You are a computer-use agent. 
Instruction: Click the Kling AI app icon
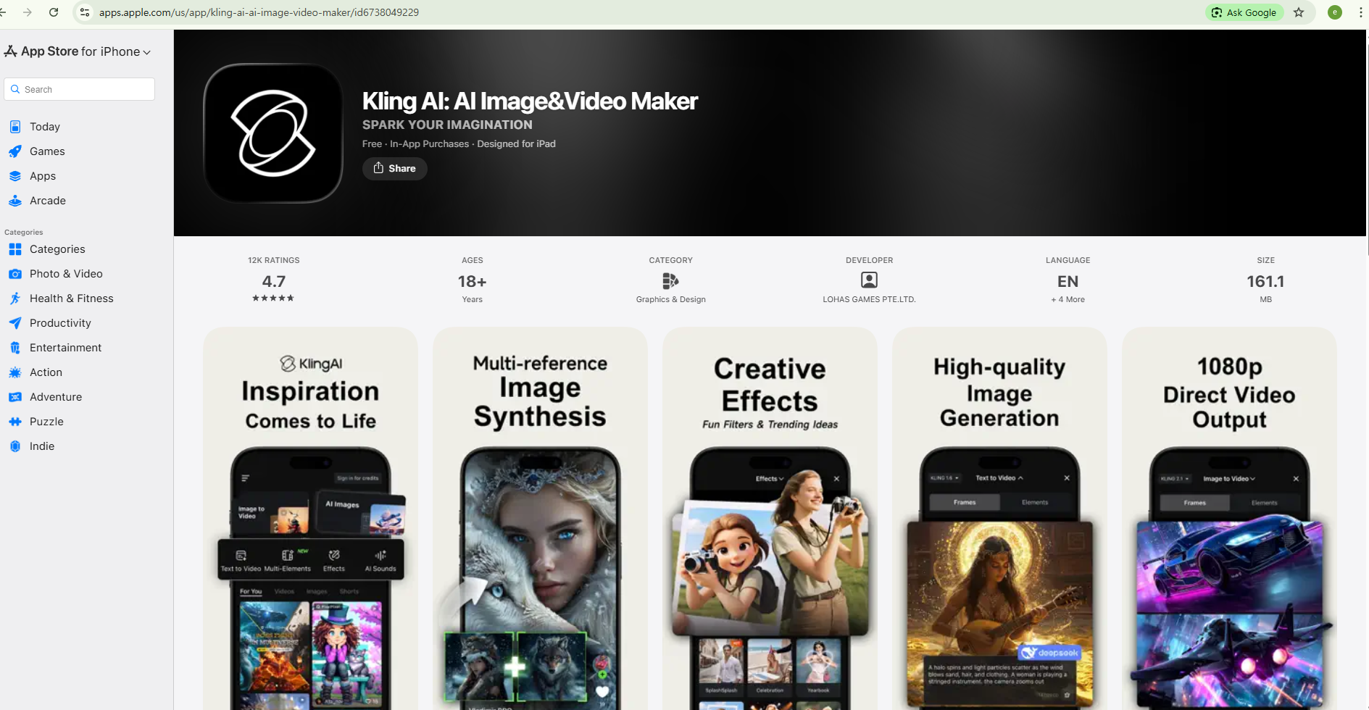click(x=273, y=133)
